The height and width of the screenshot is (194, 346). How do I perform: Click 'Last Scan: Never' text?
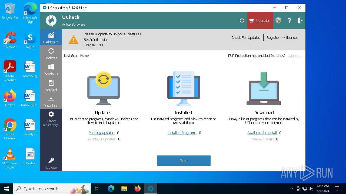click(x=76, y=56)
